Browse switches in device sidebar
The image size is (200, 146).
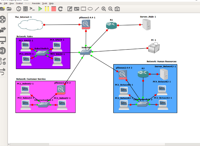[3, 30]
